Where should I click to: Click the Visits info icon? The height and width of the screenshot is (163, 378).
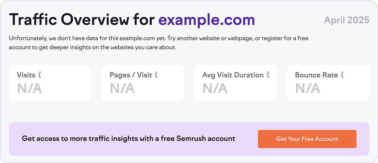[40, 75]
